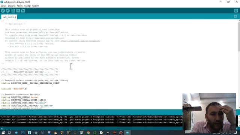Open the Yardım menu
Screen dimensions: 240x135
tap(36, 6)
